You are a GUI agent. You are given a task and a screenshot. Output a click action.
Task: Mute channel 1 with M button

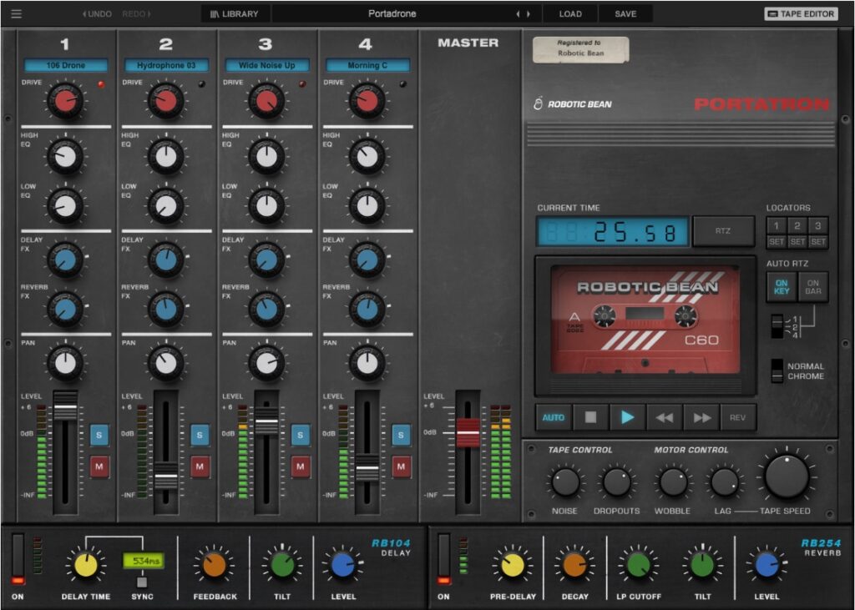99,466
